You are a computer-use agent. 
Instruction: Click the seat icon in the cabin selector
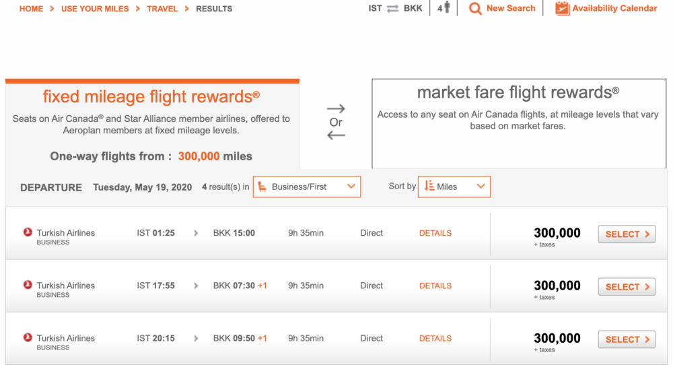coord(262,187)
